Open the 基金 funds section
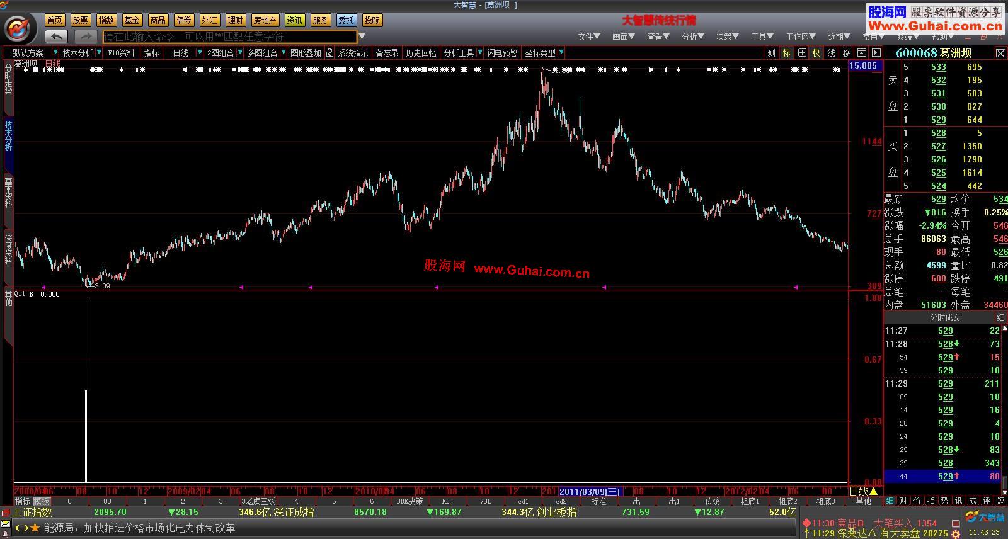 click(132, 20)
